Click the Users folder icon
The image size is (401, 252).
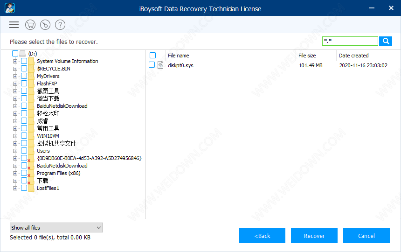click(31, 151)
